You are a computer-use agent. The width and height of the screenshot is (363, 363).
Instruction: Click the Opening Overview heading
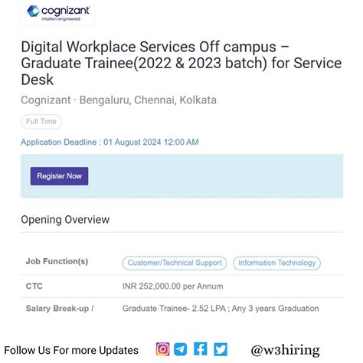(x=65, y=220)
